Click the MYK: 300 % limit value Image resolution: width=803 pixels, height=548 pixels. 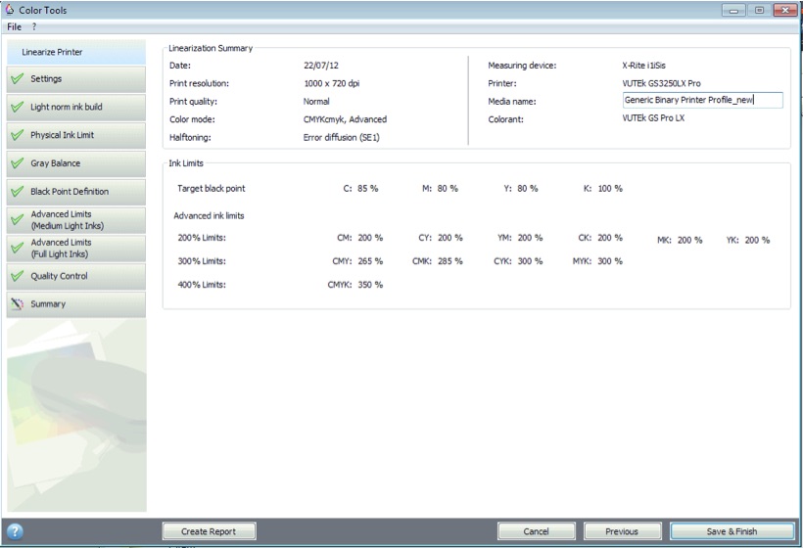click(597, 261)
